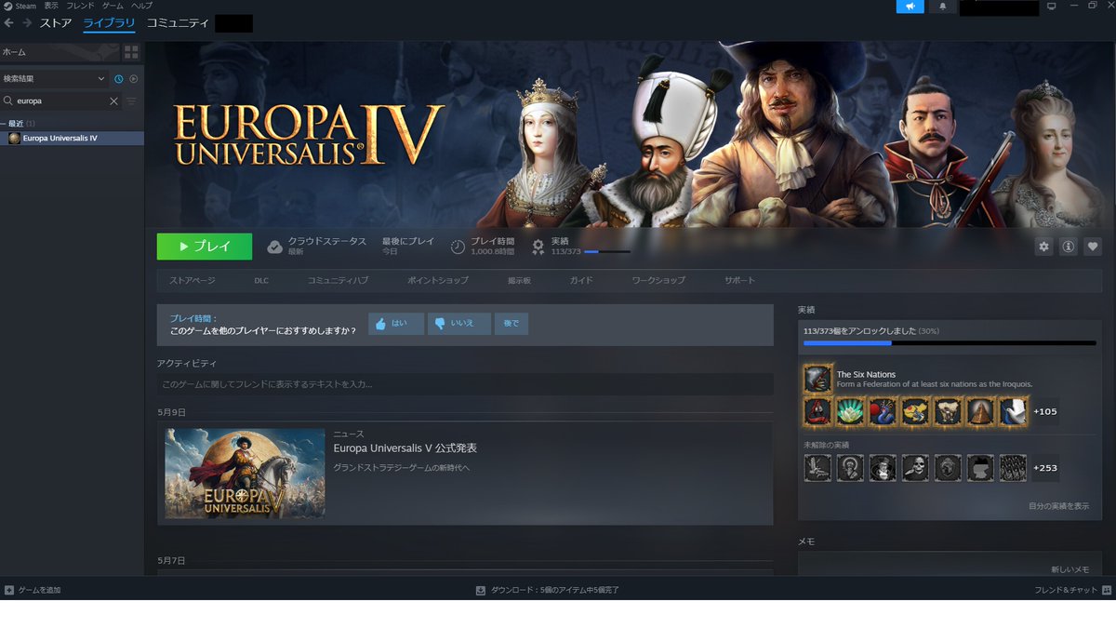The image size is (1116, 628).
Task: Click the 後で button
Action: pos(511,324)
